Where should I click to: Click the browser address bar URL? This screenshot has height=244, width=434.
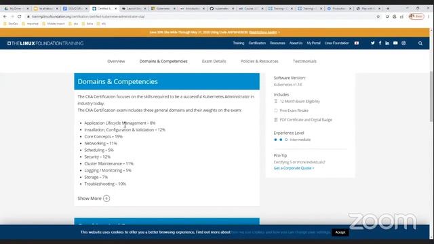pyautogui.click(x=88, y=16)
